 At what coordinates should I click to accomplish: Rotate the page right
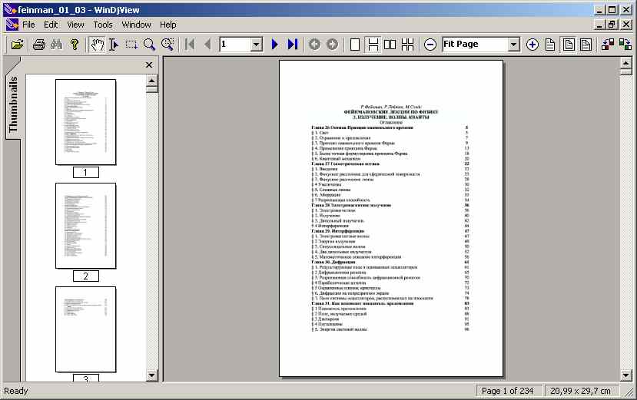click(625, 45)
